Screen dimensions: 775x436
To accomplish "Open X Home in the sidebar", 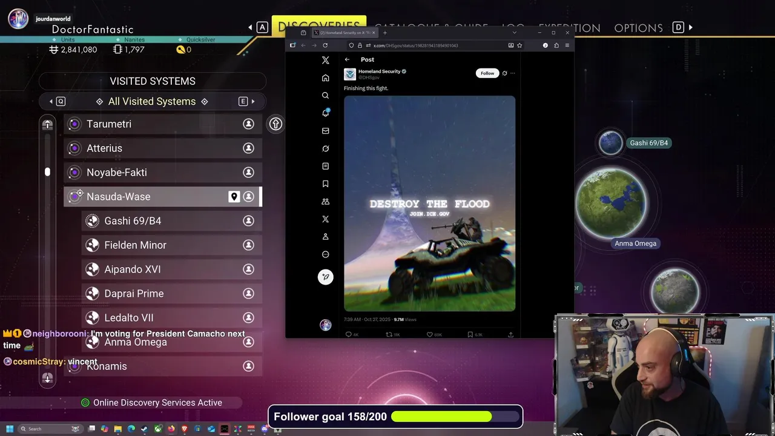I will (325, 78).
